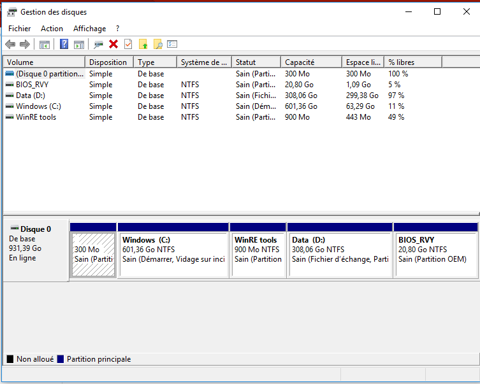Screen dimensions: 480x384
Task: Click the WinRE tools volume drive icon
Action: pos(10,117)
